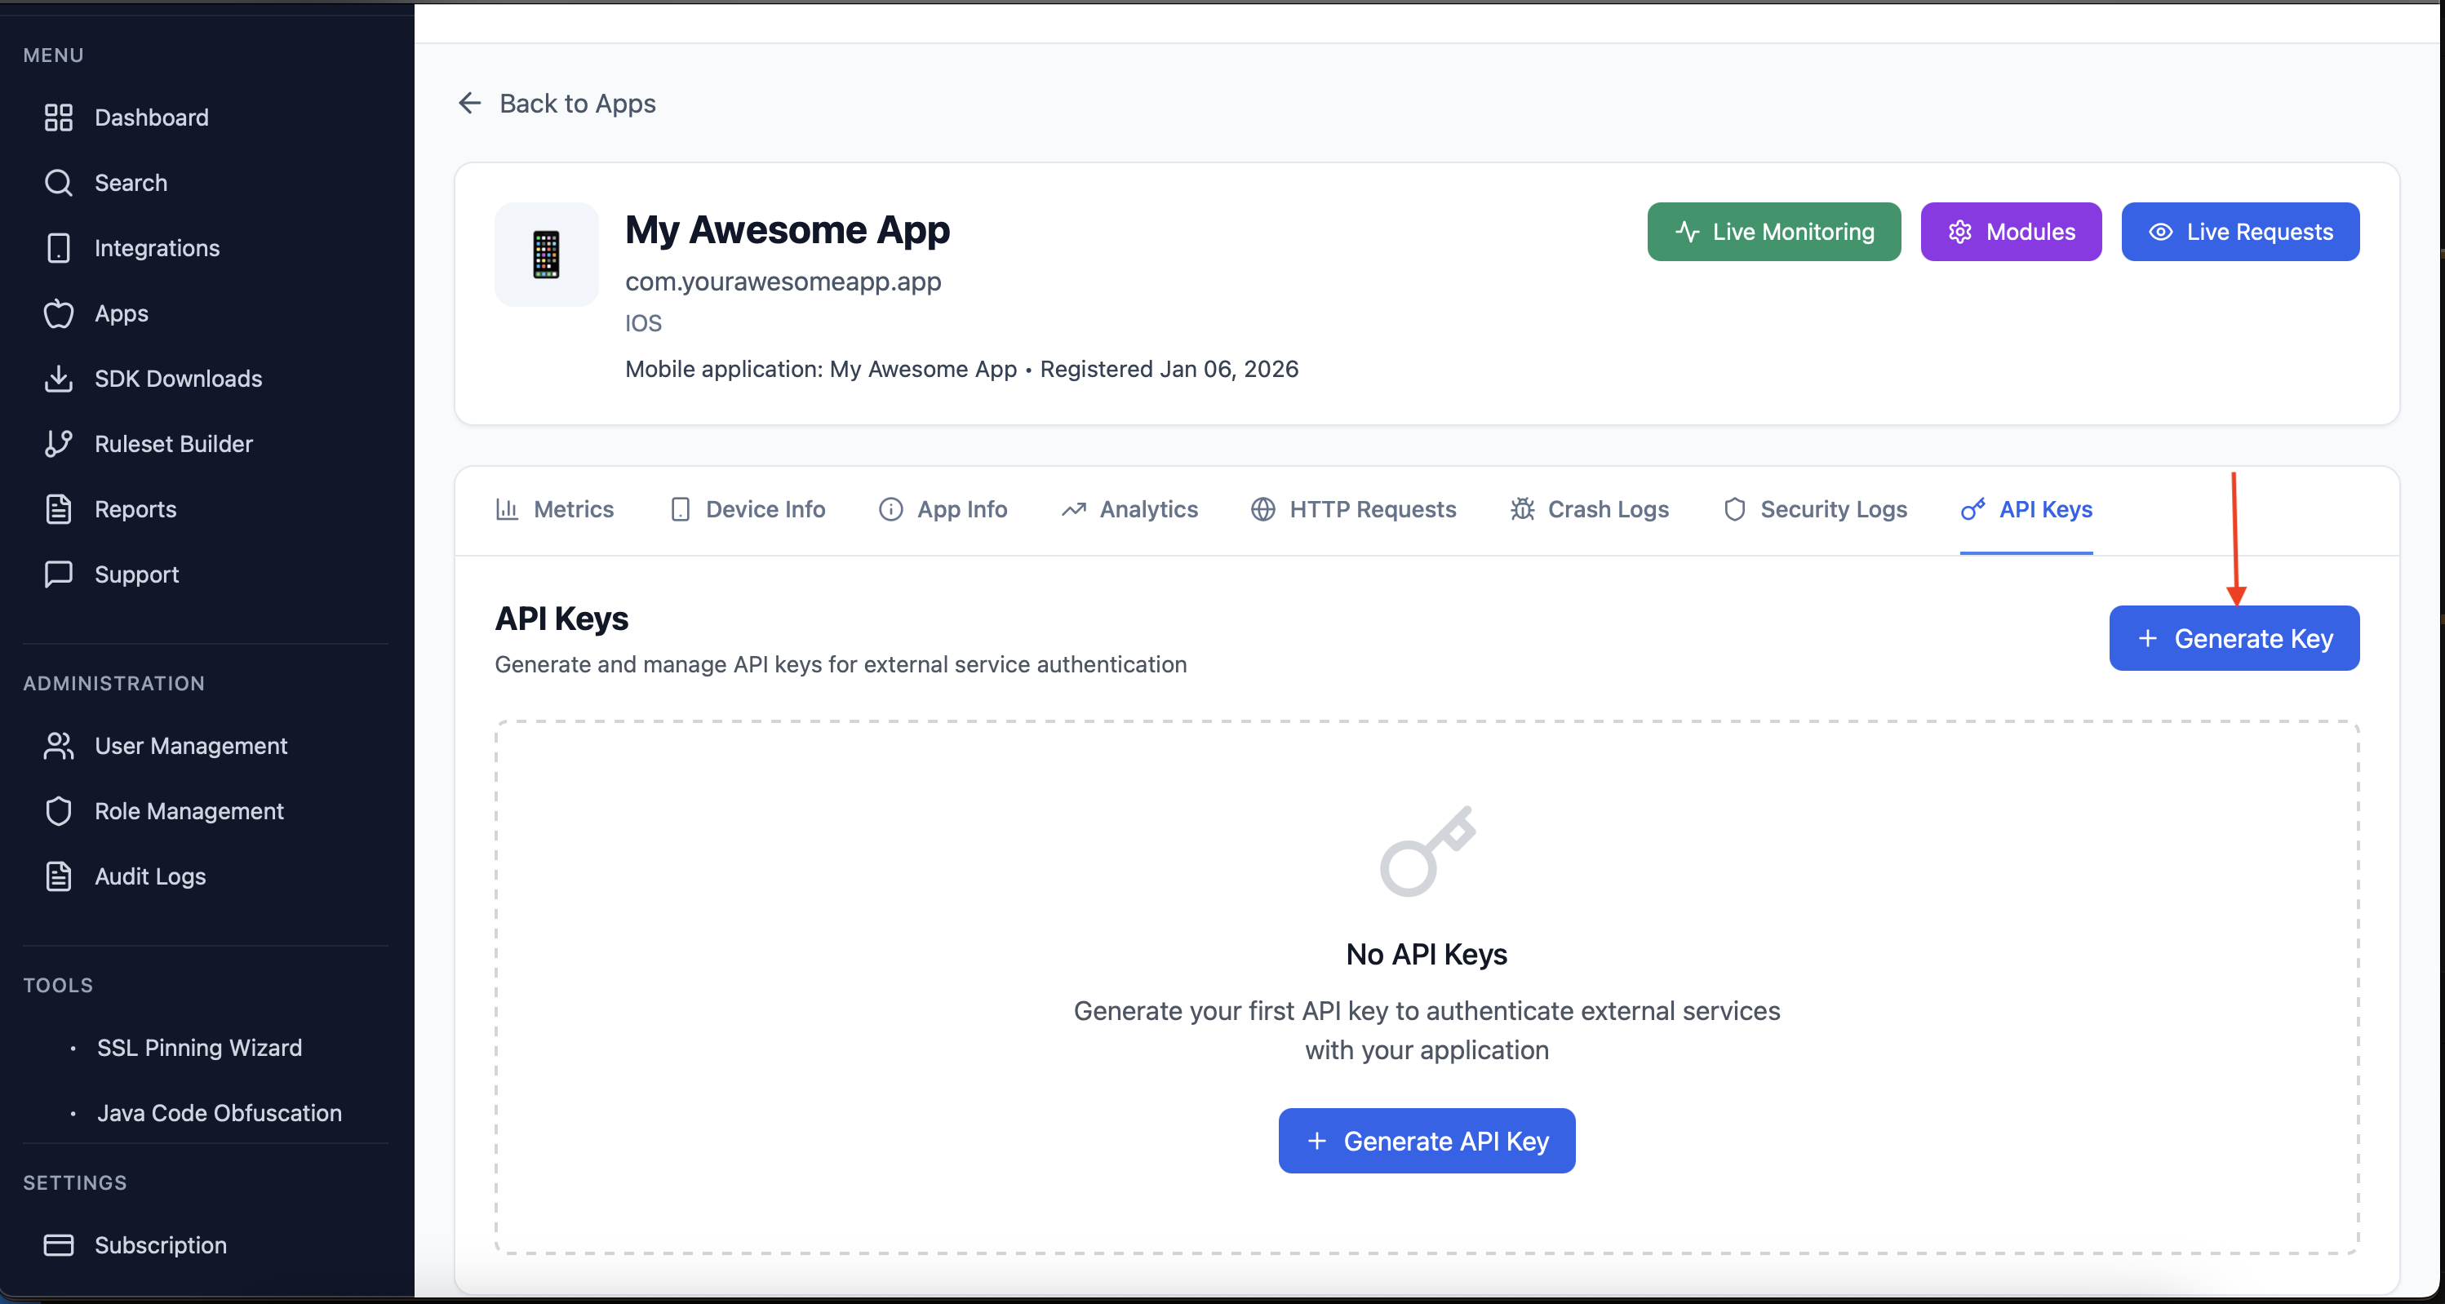Open the Apps apple icon

coord(59,313)
